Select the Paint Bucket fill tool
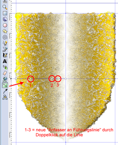 point(5,79)
